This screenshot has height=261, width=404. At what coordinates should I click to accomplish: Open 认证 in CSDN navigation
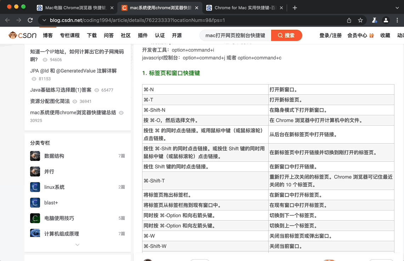coord(160,35)
